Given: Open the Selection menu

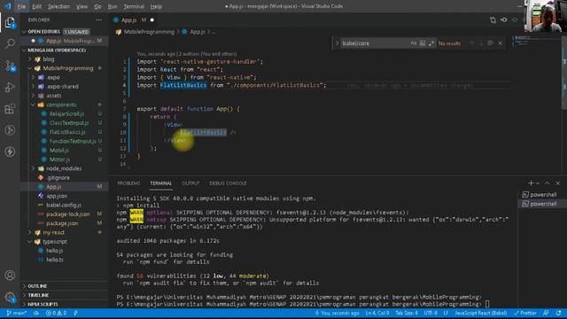Looking at the screenshot, I should pos(58,6).
